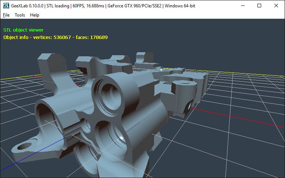This screenshot has height=178, width=285.
Task: Click the GeeXLab app icon in title bar
Action: click(6, 6)
